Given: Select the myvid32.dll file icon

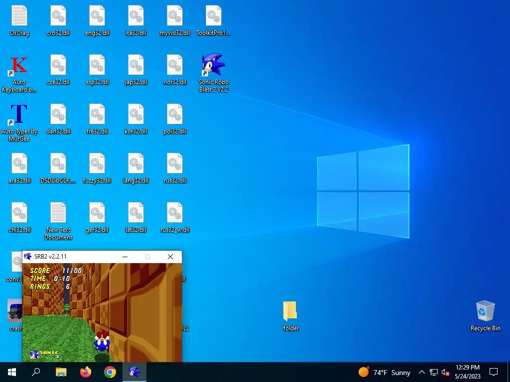Looking at the screenshot, I should 175,16.
